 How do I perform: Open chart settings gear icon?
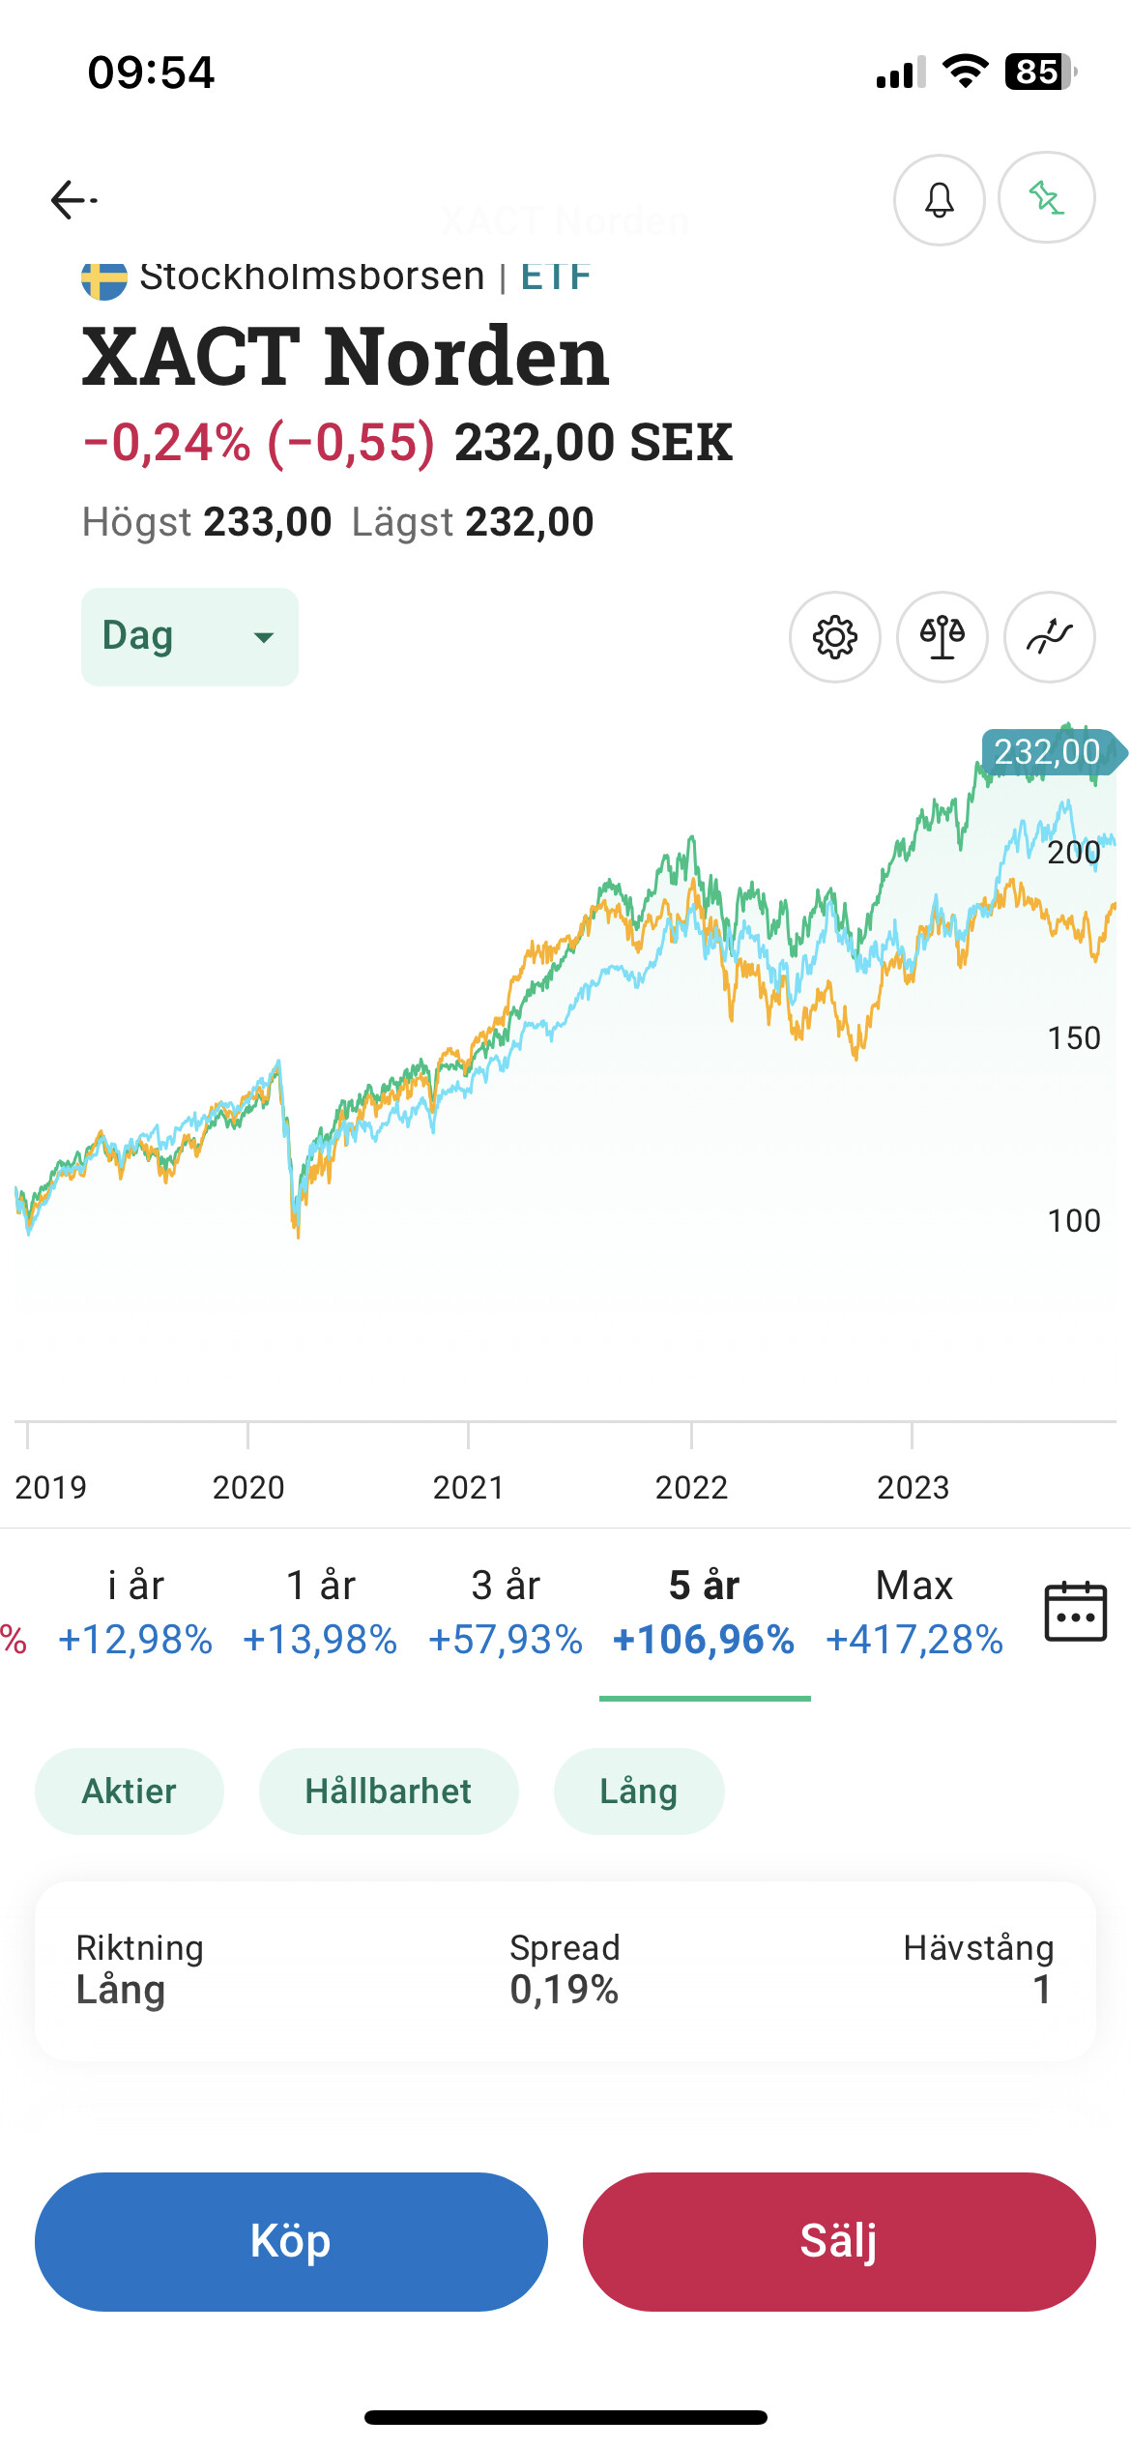[835, 637]
